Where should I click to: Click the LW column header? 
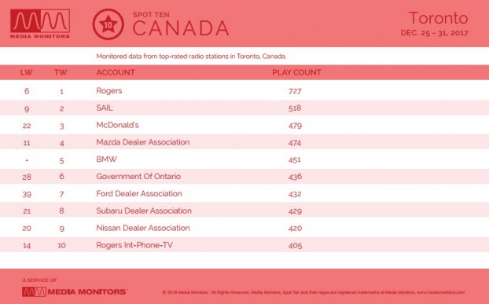click(27, 72)
